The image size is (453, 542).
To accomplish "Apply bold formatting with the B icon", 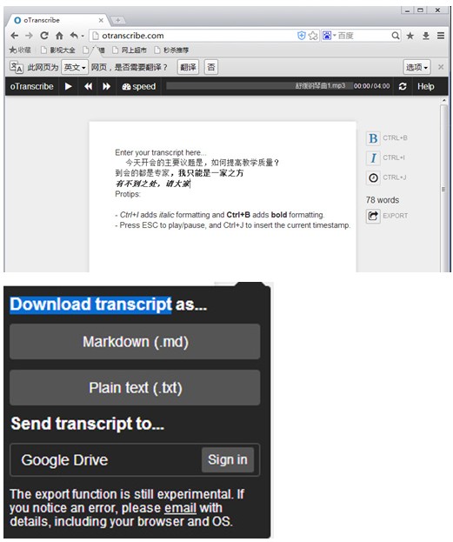I will click(373, 138).
